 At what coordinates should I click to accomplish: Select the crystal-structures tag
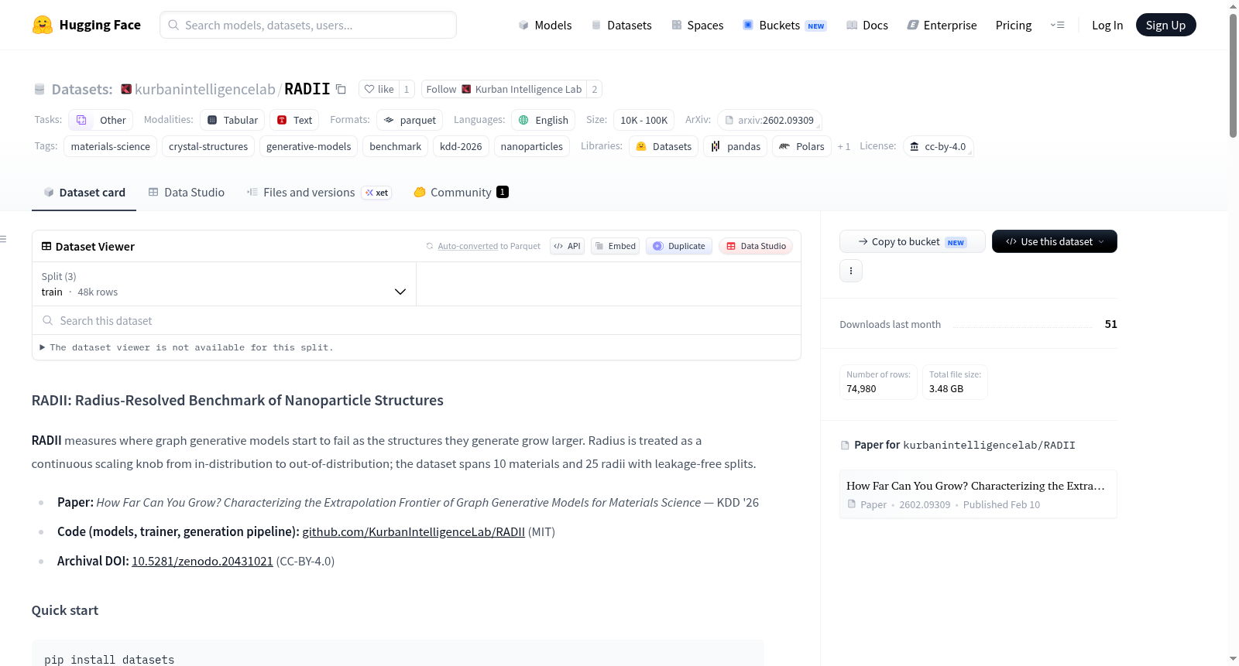(x=208, y=146)
